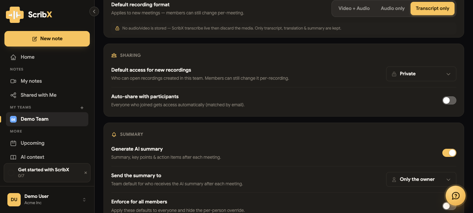The height and width of the screenshot is (213, 473).
Task: Select the Audio only recording format
Action: [x=392, y=8]
